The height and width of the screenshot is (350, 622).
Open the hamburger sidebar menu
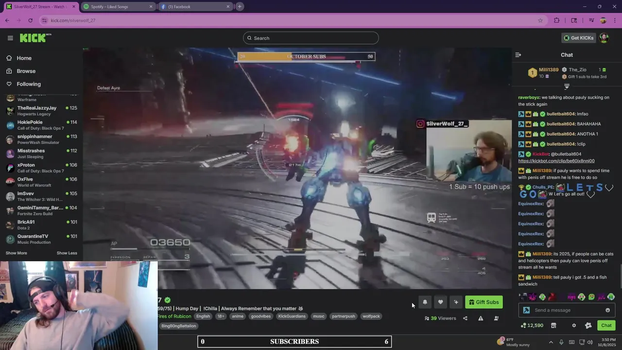[10, 38]
